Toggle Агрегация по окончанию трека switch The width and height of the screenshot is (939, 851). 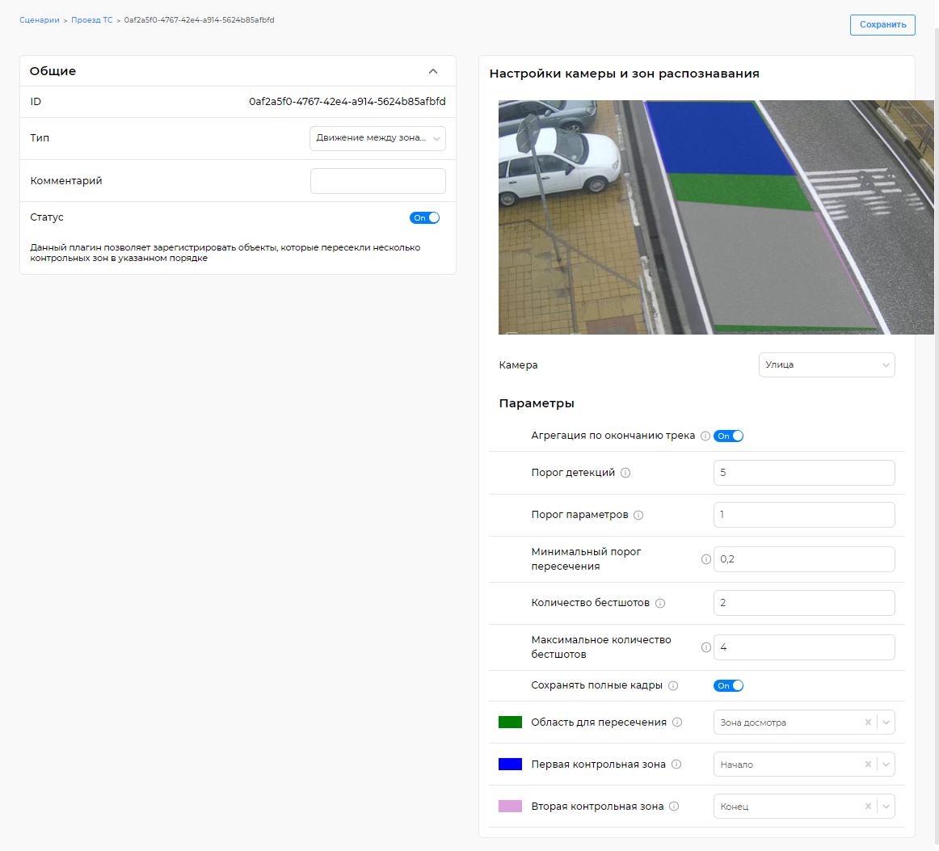click(x=728, y=436)
